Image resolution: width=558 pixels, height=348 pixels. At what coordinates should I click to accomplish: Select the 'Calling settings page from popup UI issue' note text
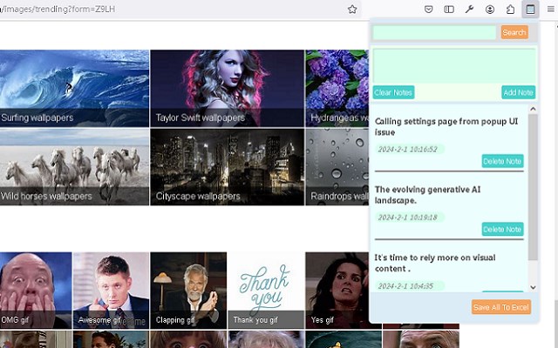coord(446,127)
